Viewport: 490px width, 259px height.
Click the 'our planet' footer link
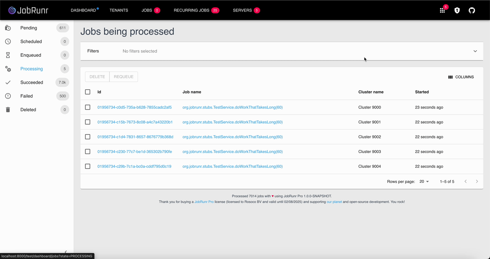(x=334, y=202)
